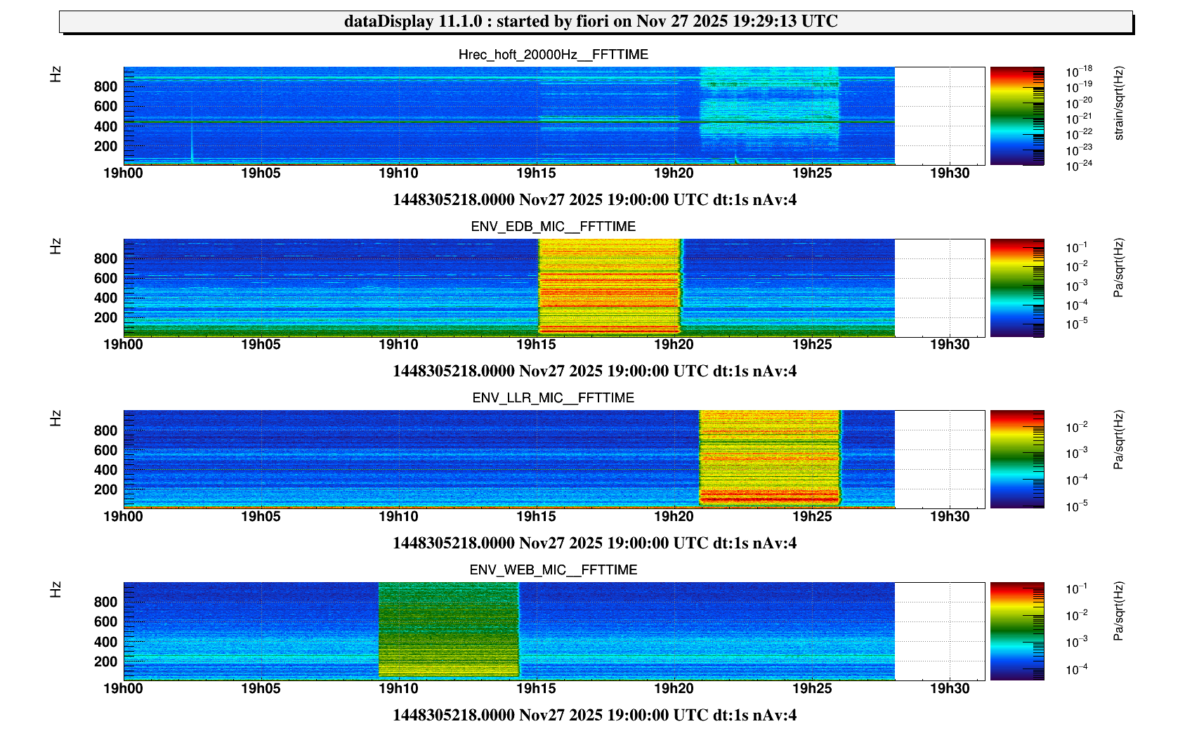The height and width of the screenshot is (731, 1192).
Task: Click the dataDisplay 11.1.0 title banner
Action: 596,21
